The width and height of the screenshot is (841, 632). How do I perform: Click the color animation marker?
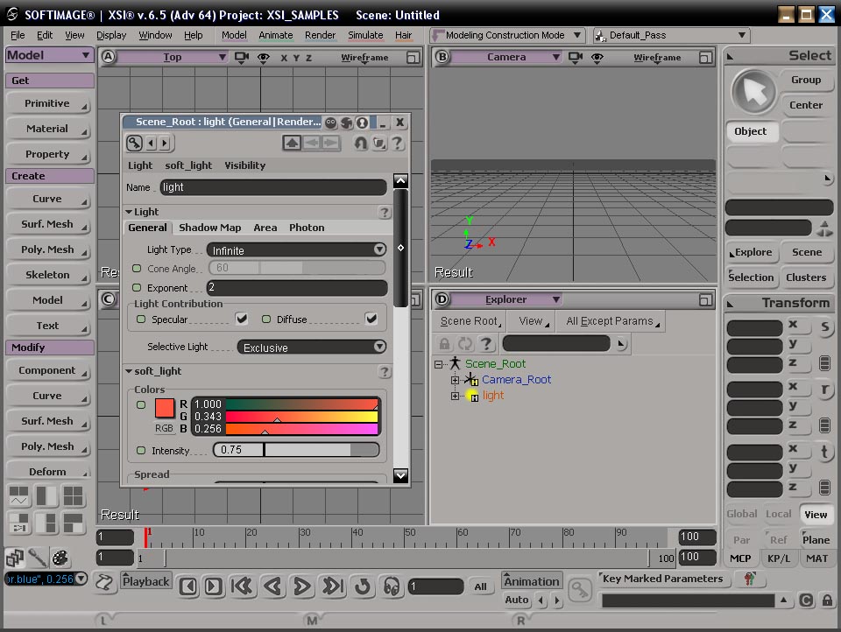(141, 405)
